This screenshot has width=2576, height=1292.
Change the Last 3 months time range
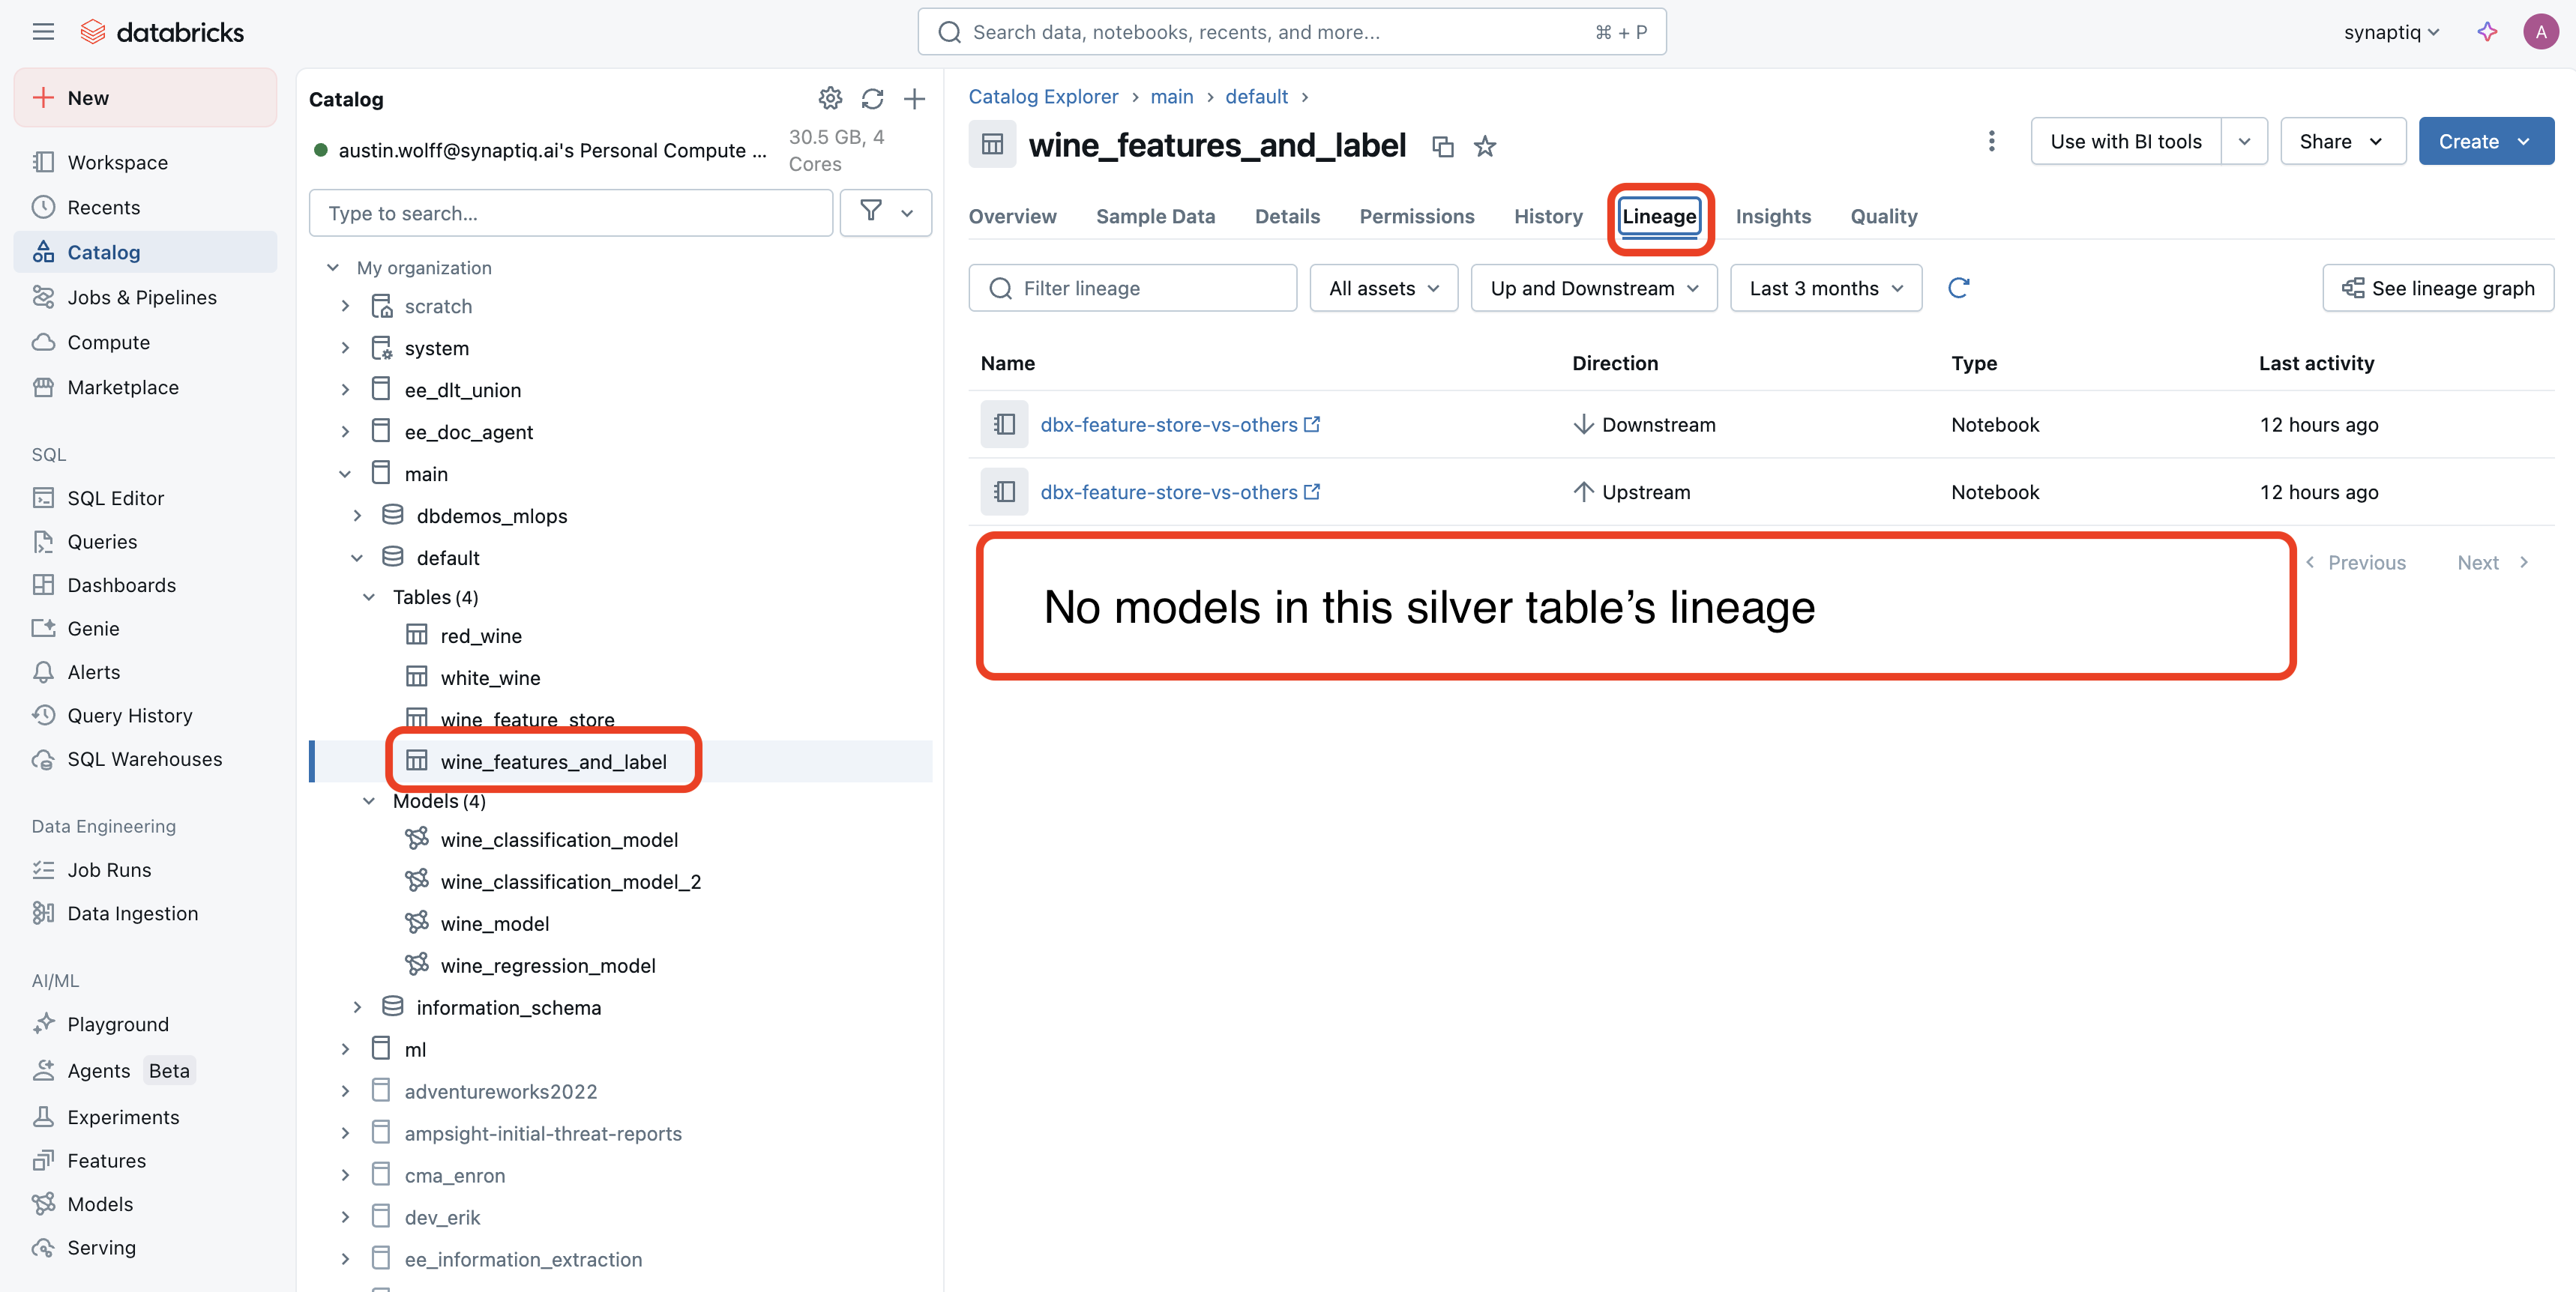click(x=1825, y=288)
